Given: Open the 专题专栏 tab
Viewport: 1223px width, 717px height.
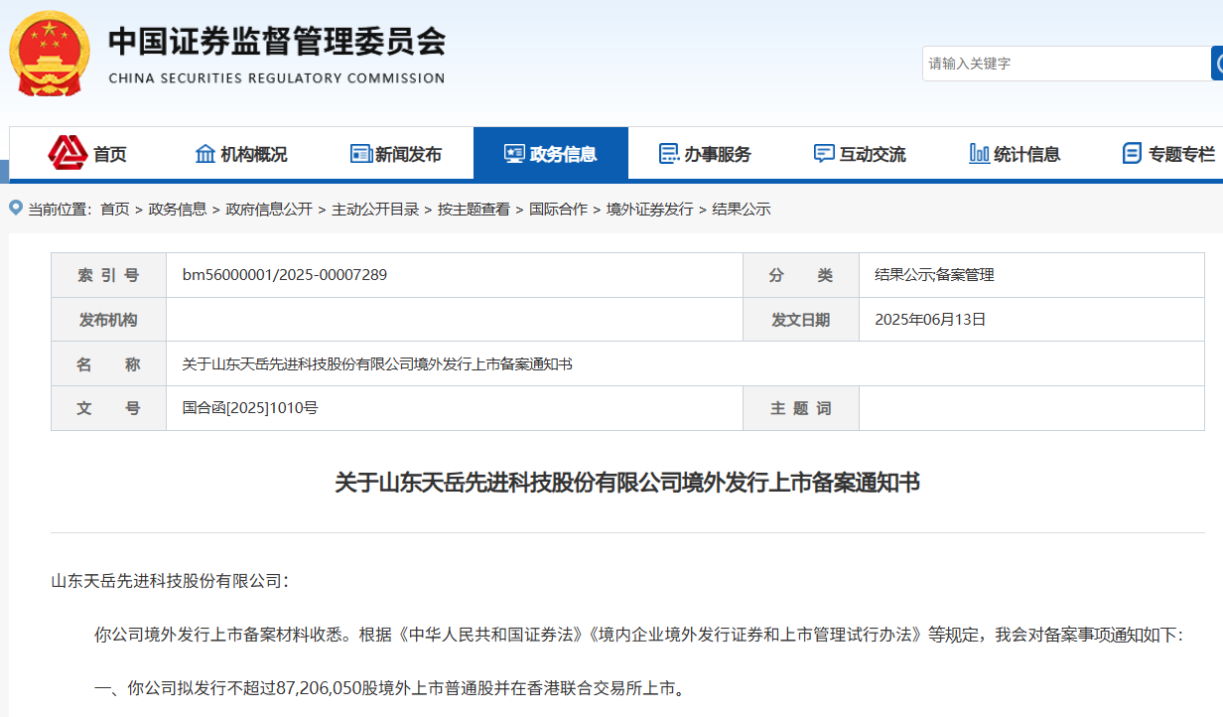Looking at the screenshot, I should 1168,154.
